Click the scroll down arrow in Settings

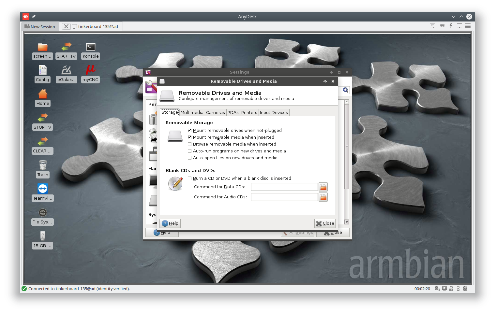click(347, 222)
